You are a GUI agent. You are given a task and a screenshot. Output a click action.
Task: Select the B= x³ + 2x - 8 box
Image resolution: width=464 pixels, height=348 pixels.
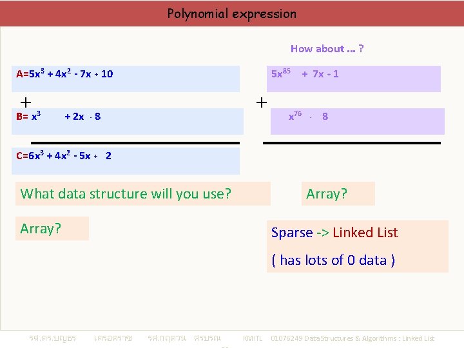129,121
